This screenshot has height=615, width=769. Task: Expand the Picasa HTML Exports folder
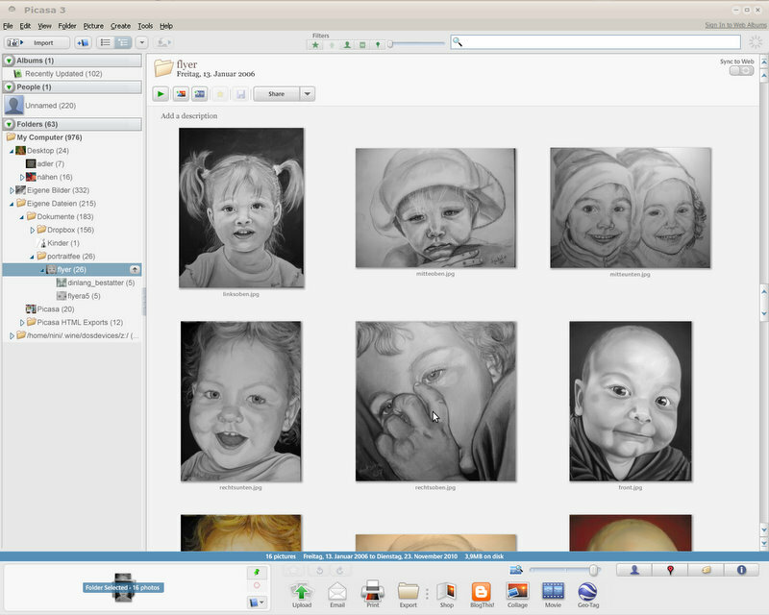[21, 323]
